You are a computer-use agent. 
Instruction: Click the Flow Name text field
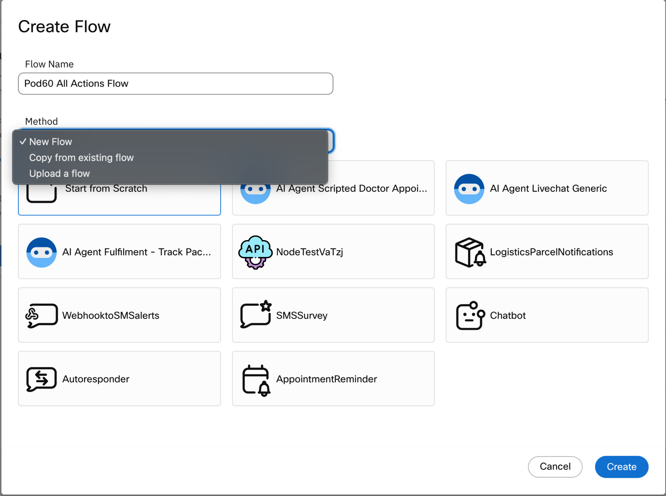pyautogui.click(x=175, y=84)
